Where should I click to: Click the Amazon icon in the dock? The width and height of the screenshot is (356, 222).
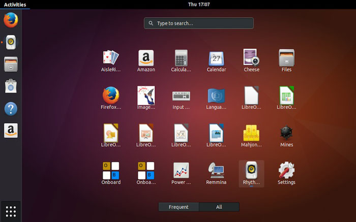tap(11, 131)
